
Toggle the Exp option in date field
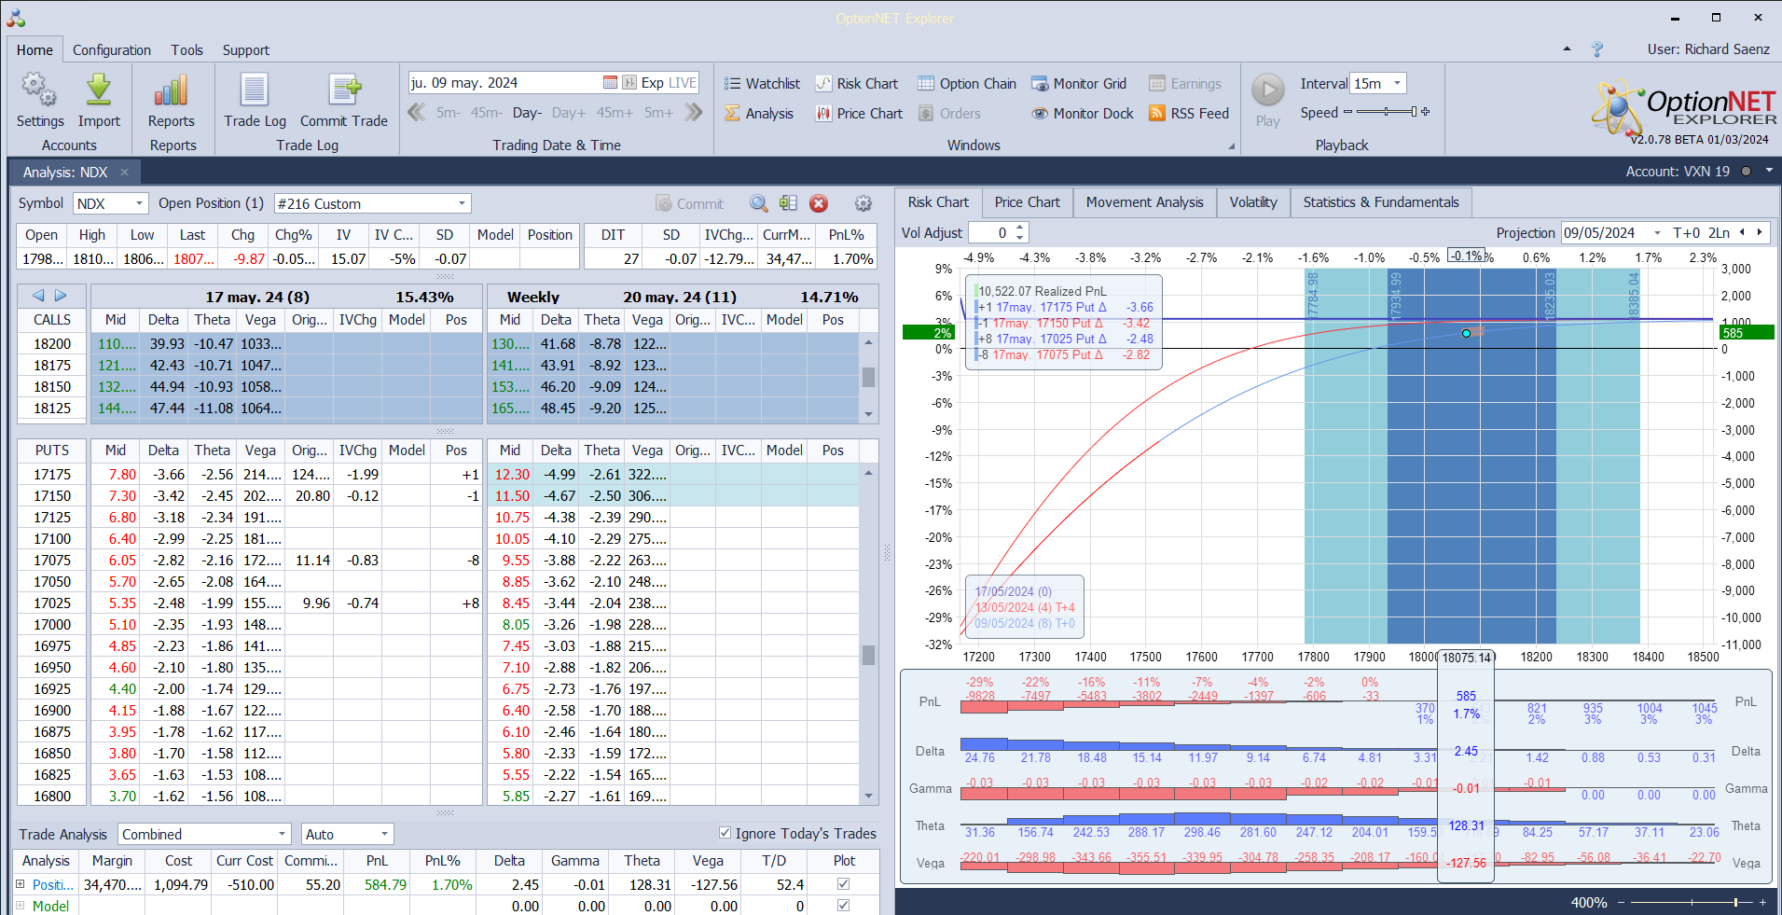(652, 82)
